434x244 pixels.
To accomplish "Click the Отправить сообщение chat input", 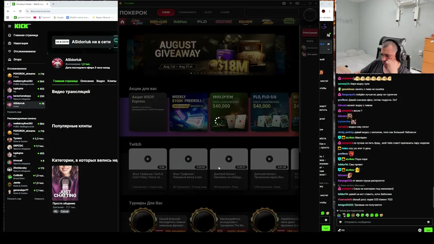I will pyautogui.click(x=384, y=222).
